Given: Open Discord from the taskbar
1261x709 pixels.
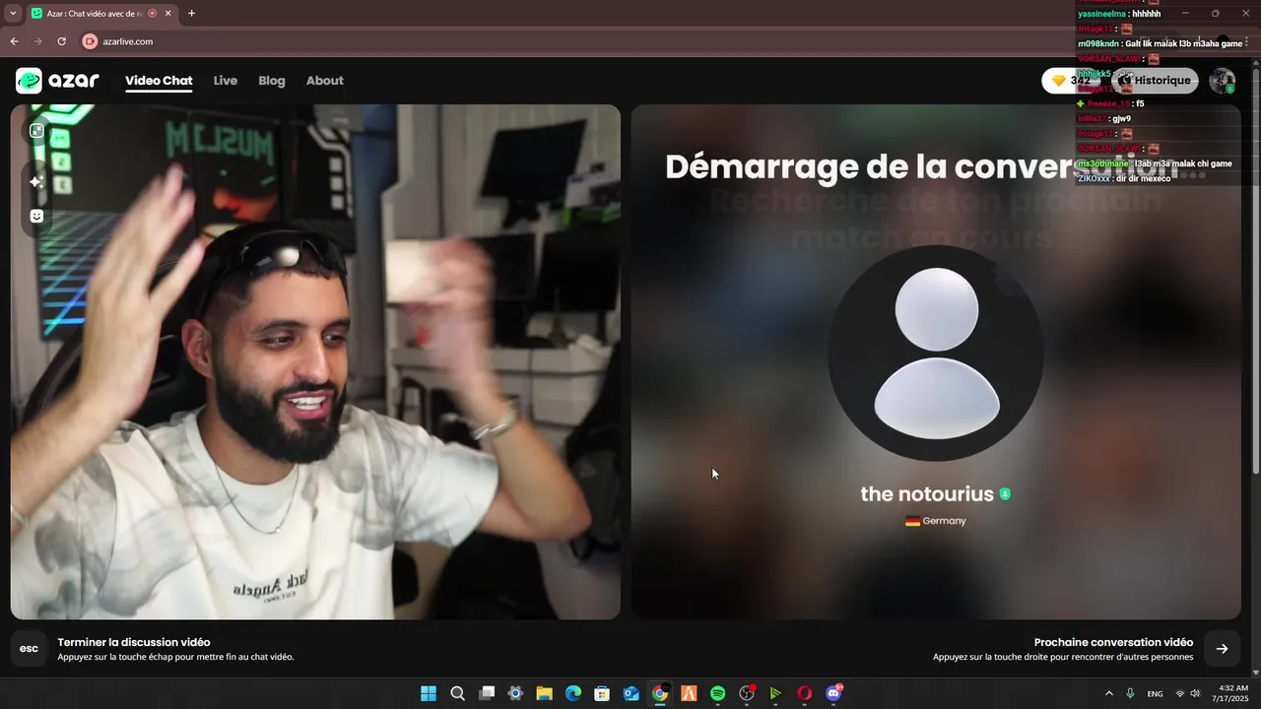Looking at the screenshot, I should [x=833, y=693].
